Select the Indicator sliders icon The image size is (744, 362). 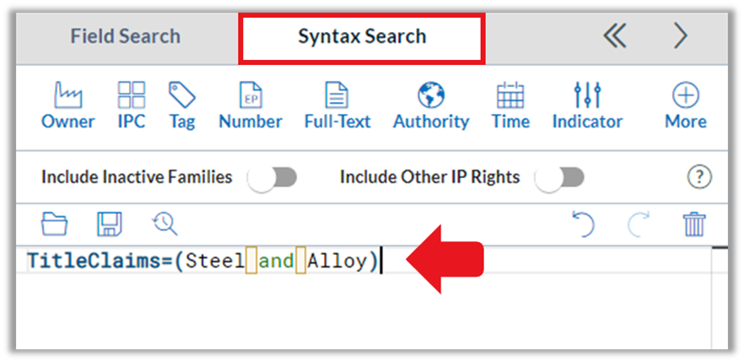point(587,105)
